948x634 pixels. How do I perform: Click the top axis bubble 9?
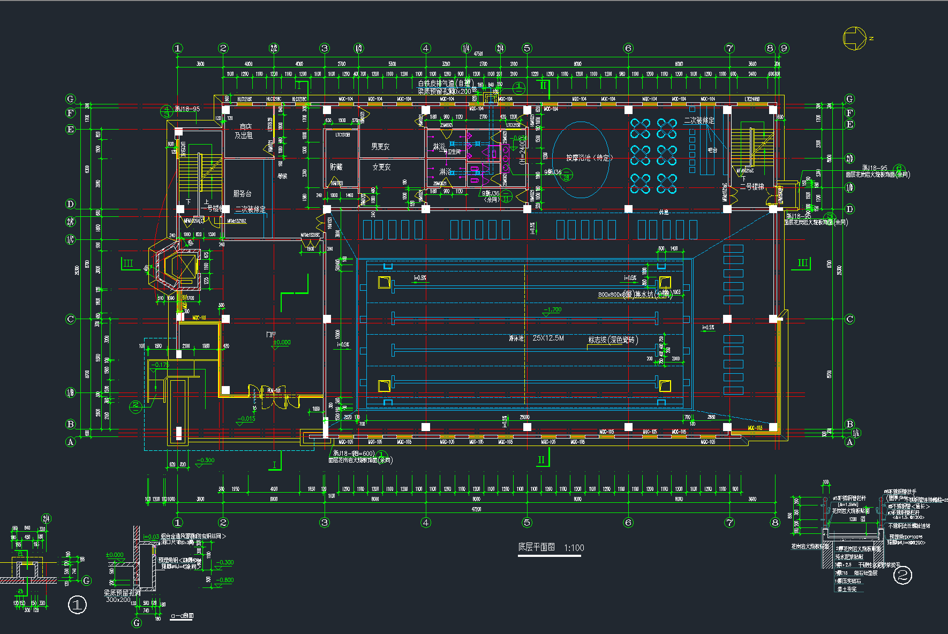[784, 48]
